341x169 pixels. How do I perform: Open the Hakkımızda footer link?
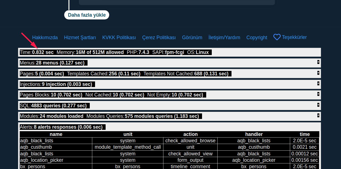coord(45,38)
